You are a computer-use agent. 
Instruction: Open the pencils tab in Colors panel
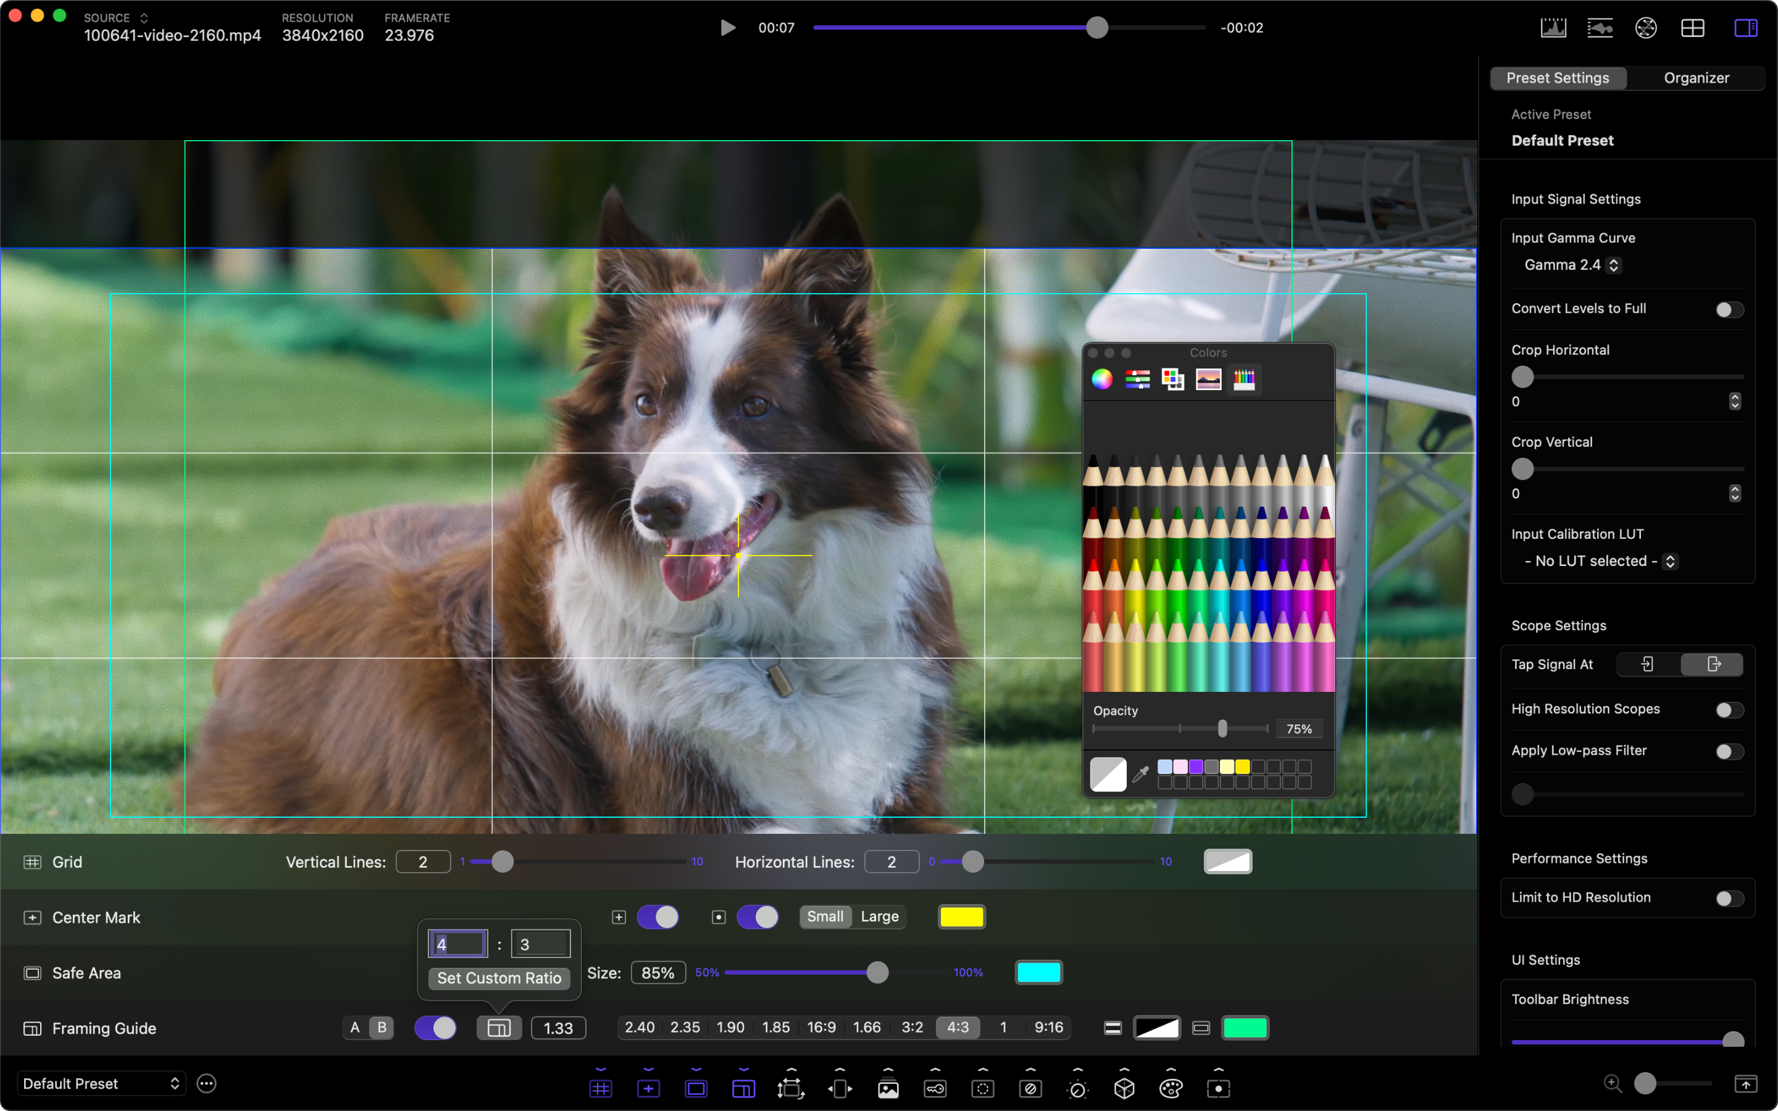pos(1244,379)
